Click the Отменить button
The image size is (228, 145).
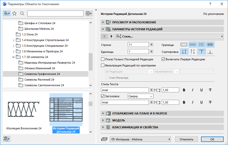[x=186, y=139]
